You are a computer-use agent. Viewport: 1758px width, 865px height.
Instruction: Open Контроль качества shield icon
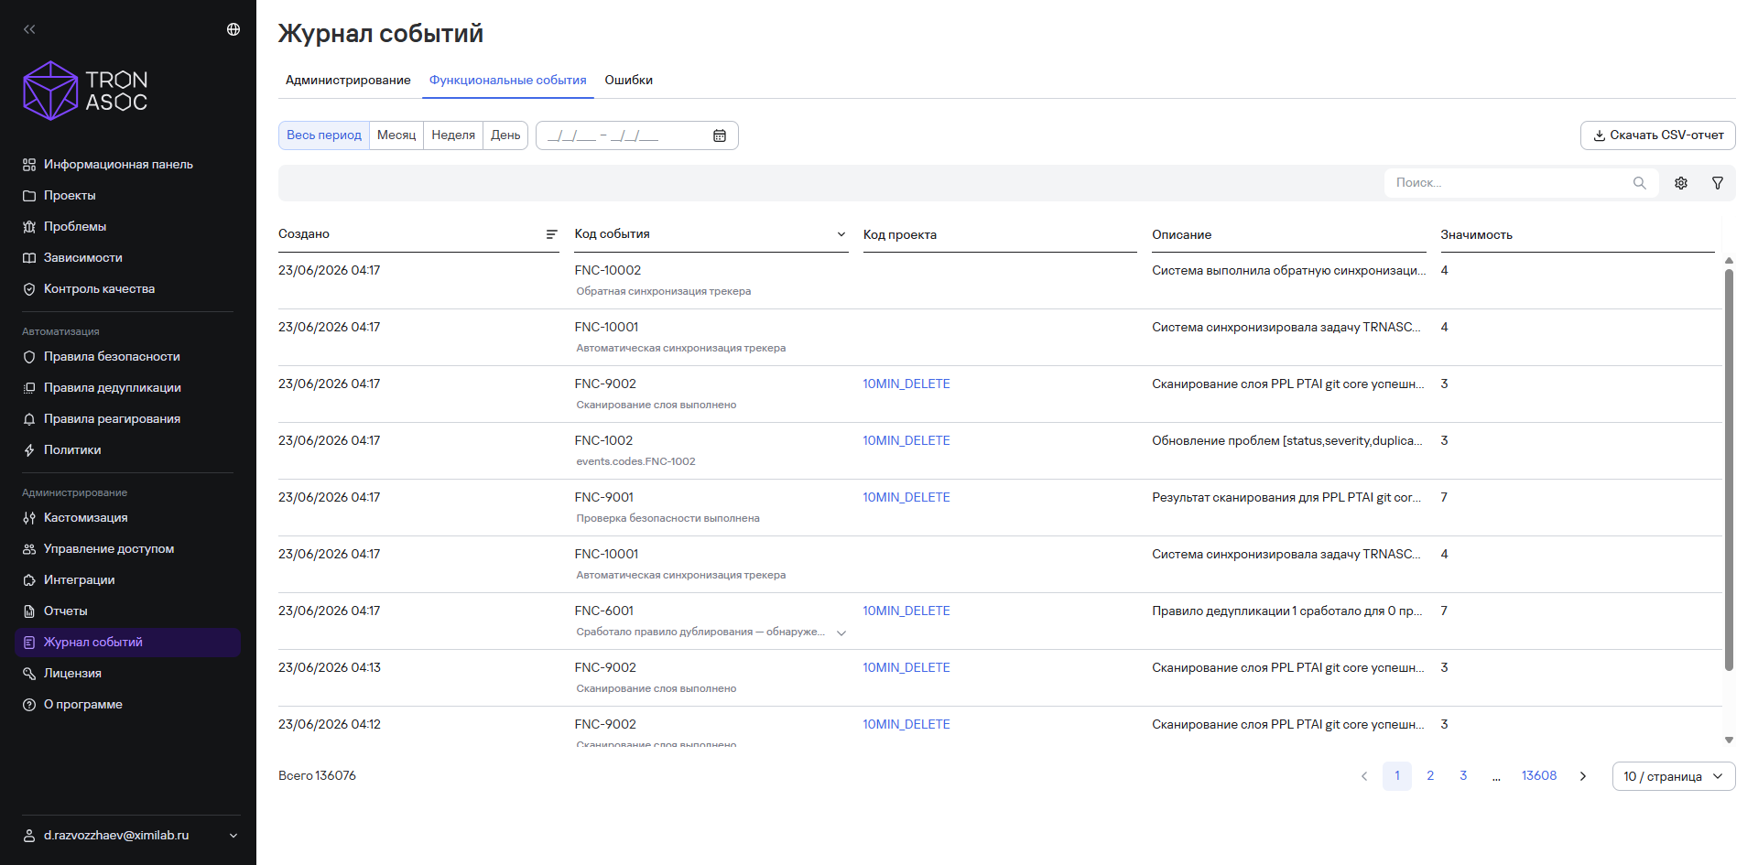pos(29,289)
